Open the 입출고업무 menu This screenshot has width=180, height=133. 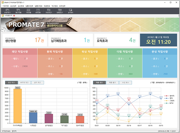(29, 6)
